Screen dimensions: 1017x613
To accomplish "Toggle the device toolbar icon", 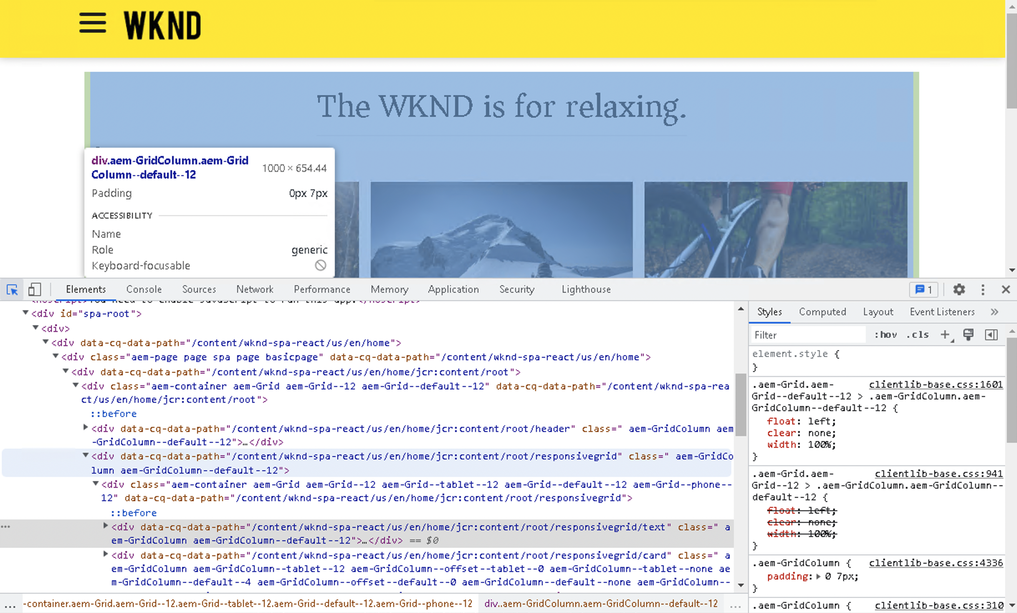I will 35,289.
